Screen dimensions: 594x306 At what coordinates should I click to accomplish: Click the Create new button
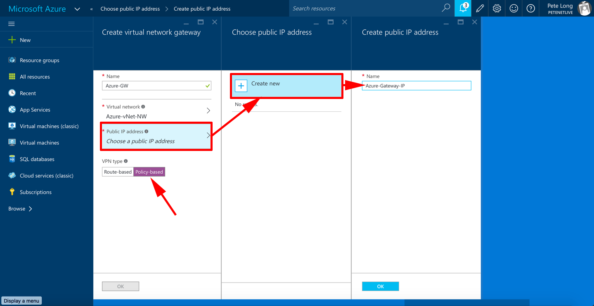pos(286,86)
